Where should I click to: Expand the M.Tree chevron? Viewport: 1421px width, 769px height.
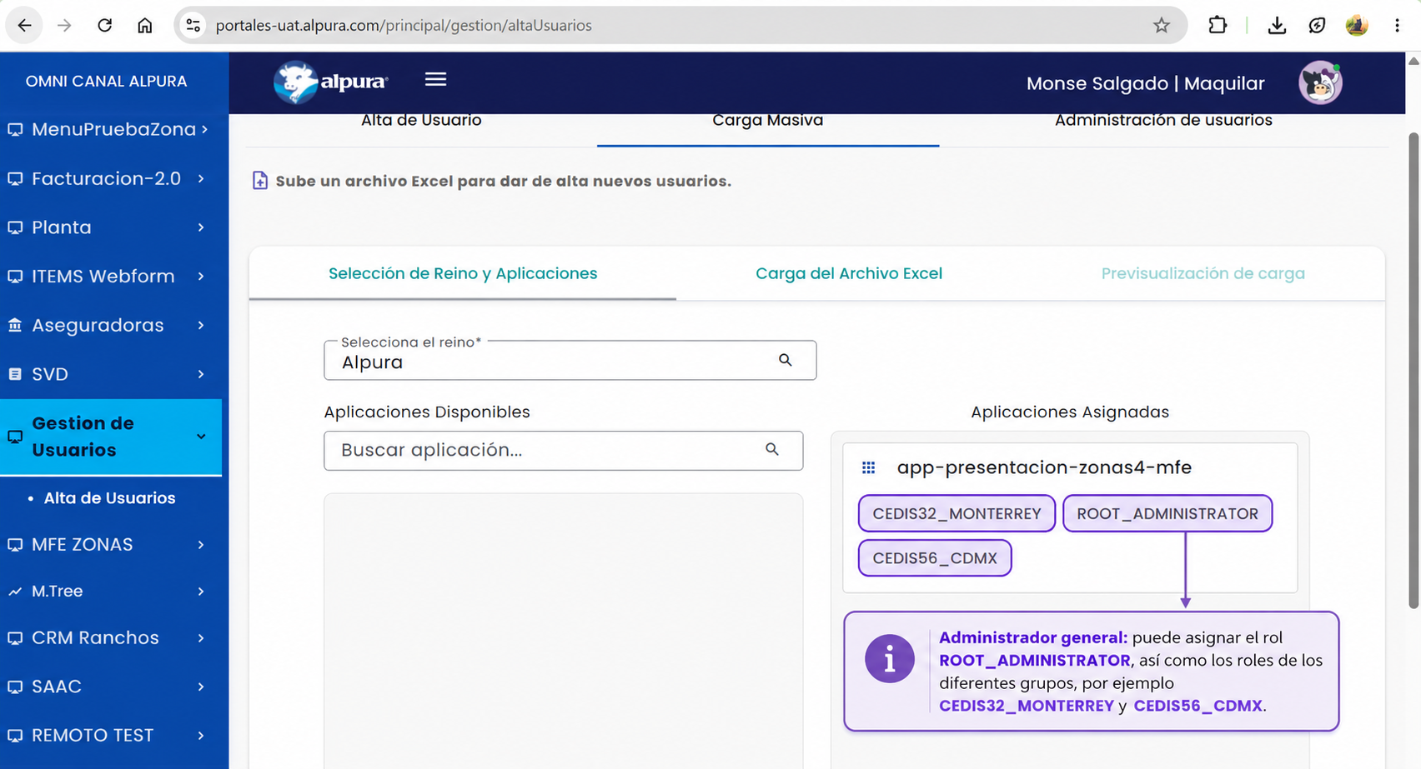pyautogui.click(x=201, y=592)
